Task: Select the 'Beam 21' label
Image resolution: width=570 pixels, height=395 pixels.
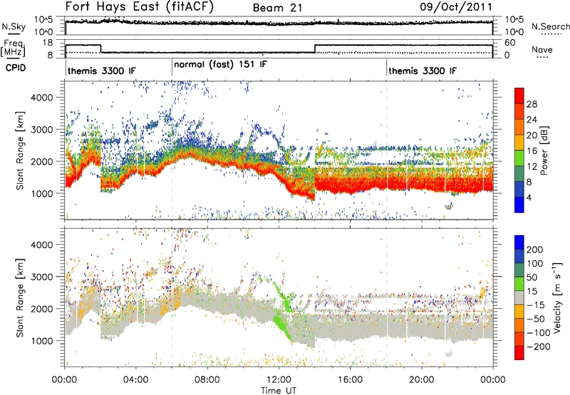Action: tap(277, 8)
